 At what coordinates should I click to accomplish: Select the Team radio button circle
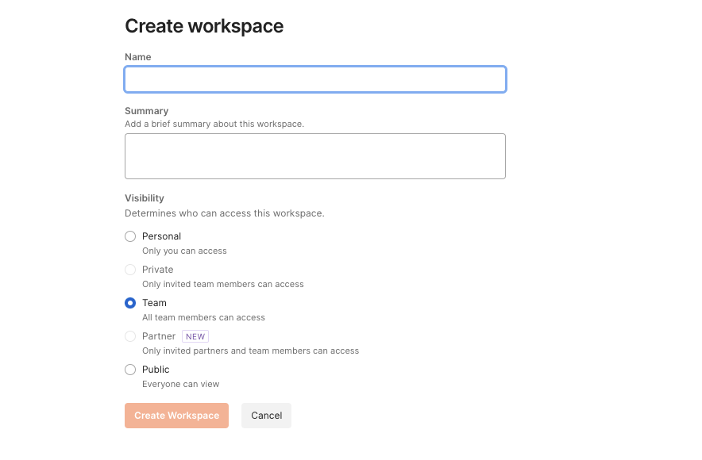click(130, 303)
